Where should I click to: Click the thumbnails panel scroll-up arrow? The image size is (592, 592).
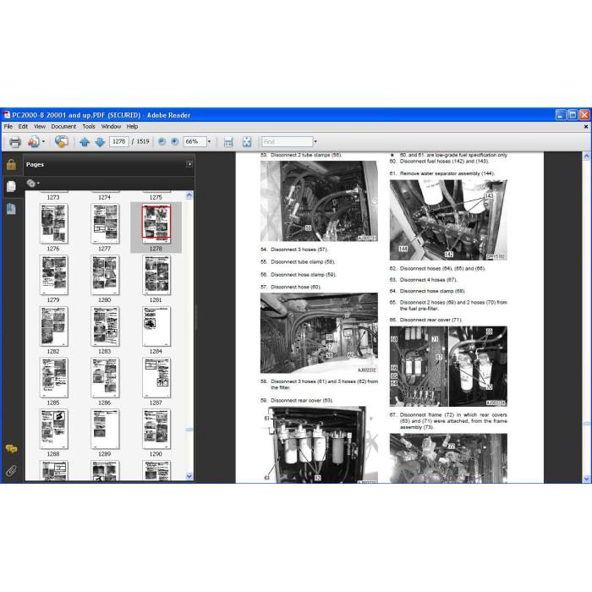(189, 195)
